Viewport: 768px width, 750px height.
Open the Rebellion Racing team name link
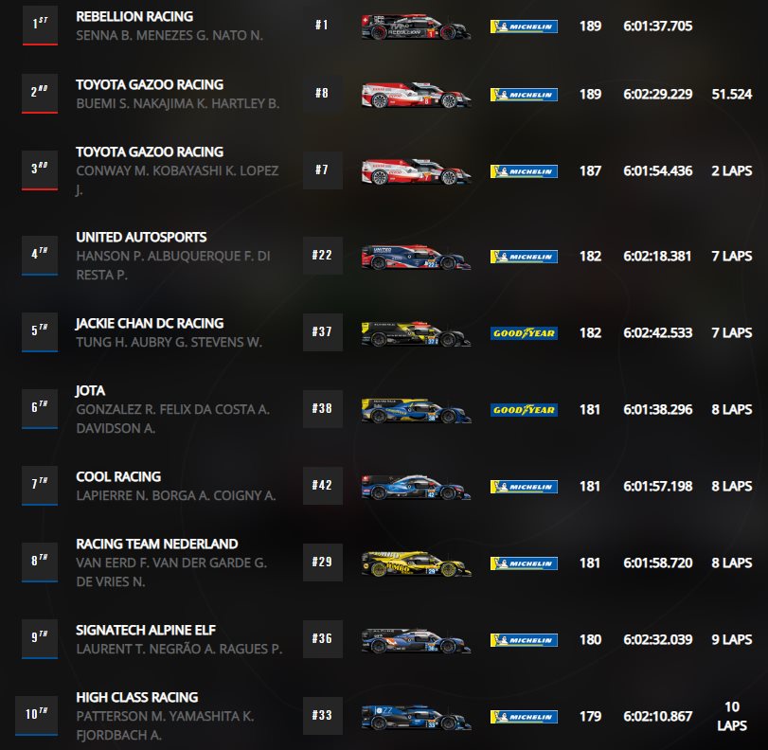tap(134, 17)
